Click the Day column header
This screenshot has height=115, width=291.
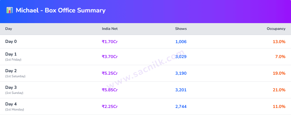pos(8,29)
